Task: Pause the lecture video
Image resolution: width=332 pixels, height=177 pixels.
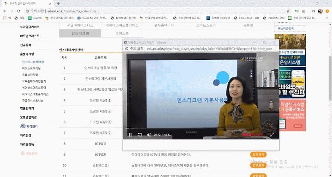Action: point(130,135)
